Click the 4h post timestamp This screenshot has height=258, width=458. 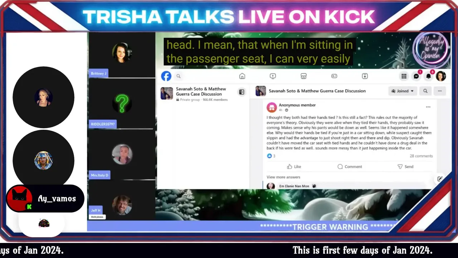point(281,110)
